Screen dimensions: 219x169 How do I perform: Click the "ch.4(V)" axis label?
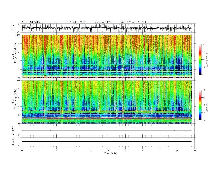[x=13, y=142]
